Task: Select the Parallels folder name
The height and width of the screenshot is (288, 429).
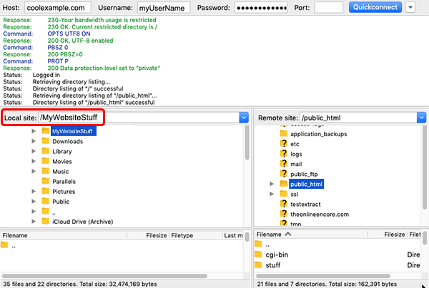Action: (64, 181)
